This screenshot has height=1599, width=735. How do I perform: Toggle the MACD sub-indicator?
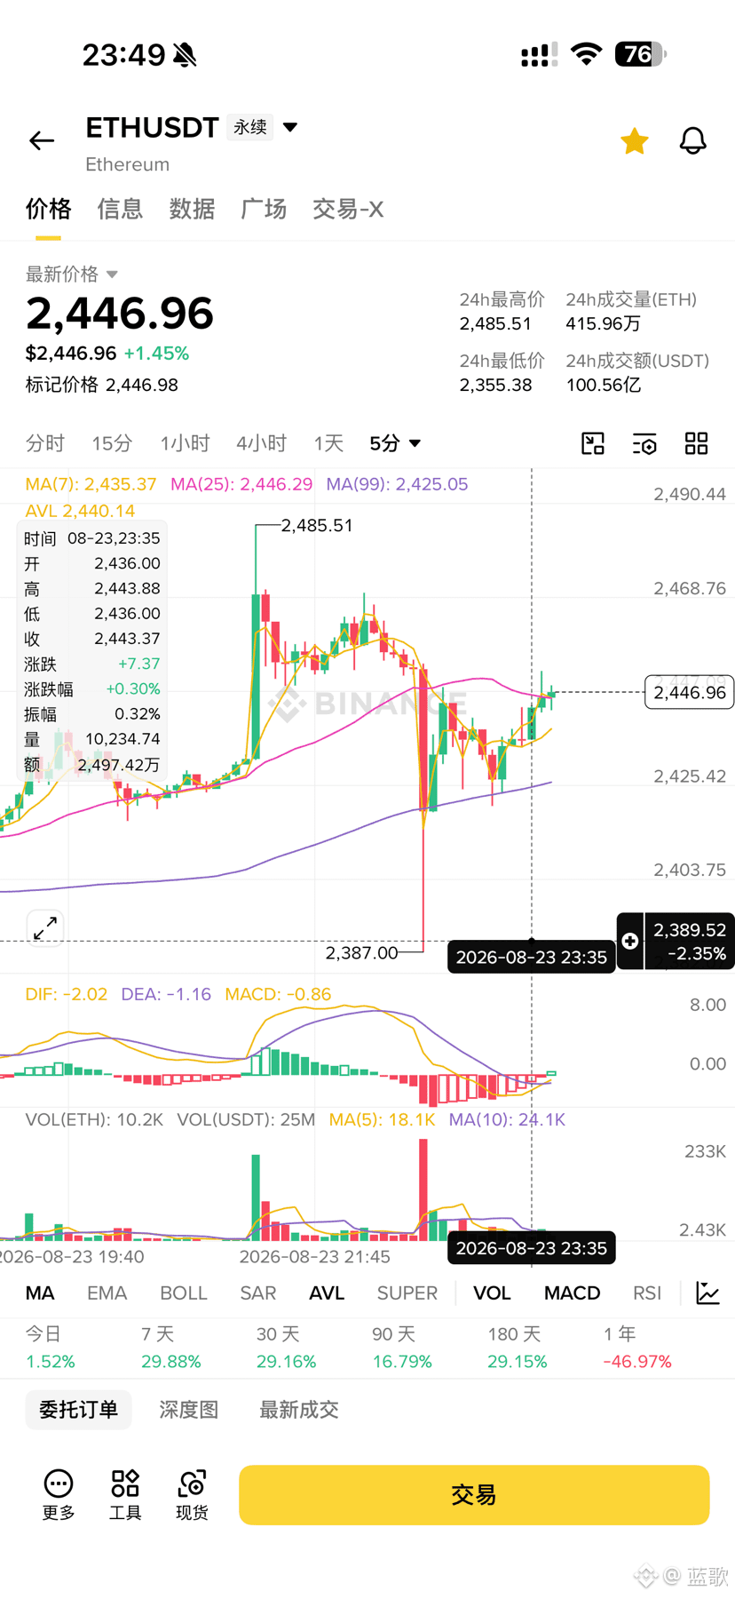[573, 1293]
